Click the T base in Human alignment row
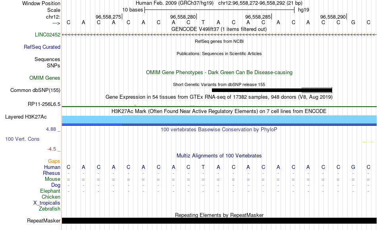 coord(203,167)
